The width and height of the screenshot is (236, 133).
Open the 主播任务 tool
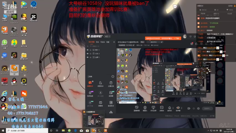click(x=111, y=84)
